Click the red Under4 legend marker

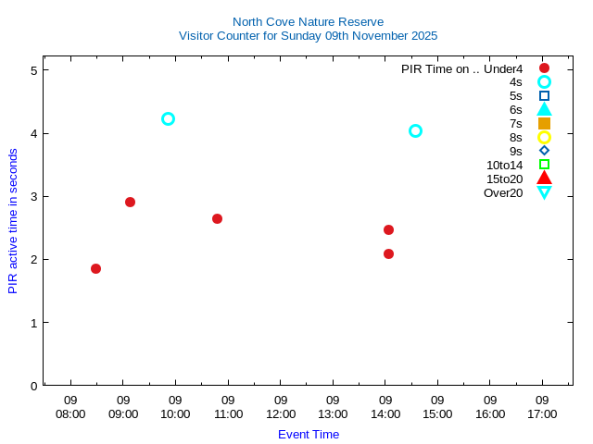(544, 68)
